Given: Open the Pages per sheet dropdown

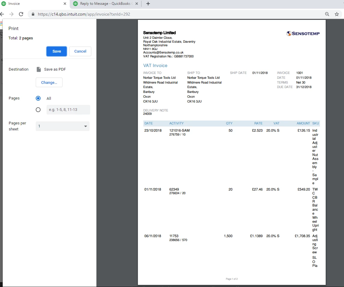Looking at the screenshot, I should [x=62, y=126].
